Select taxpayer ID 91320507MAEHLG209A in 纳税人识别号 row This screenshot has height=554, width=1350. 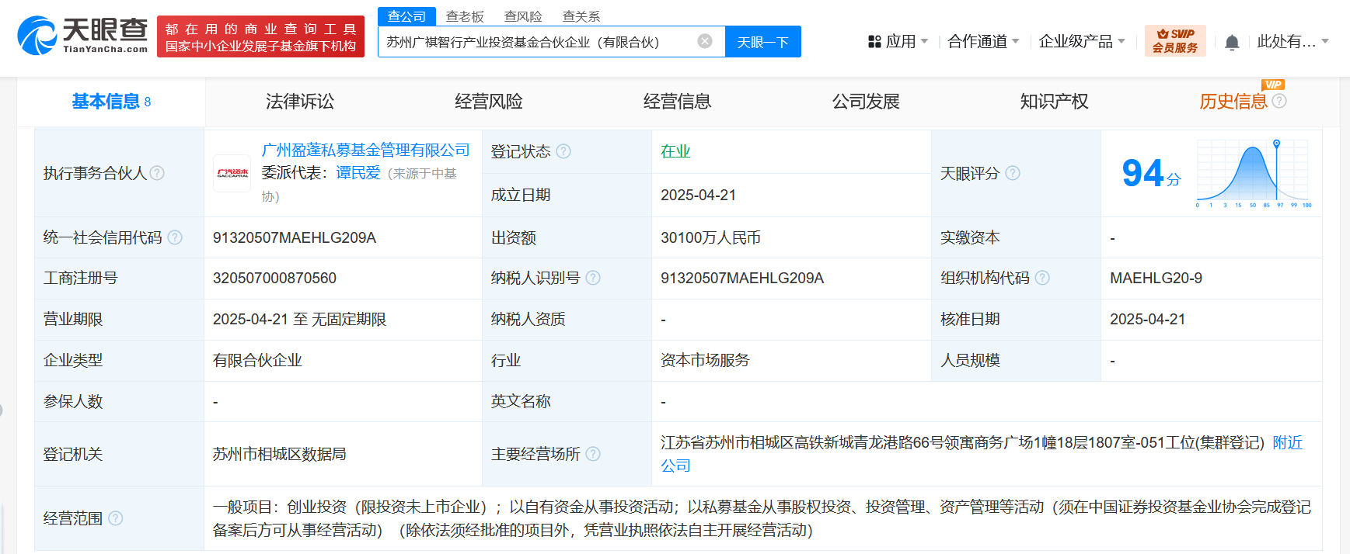742,278
